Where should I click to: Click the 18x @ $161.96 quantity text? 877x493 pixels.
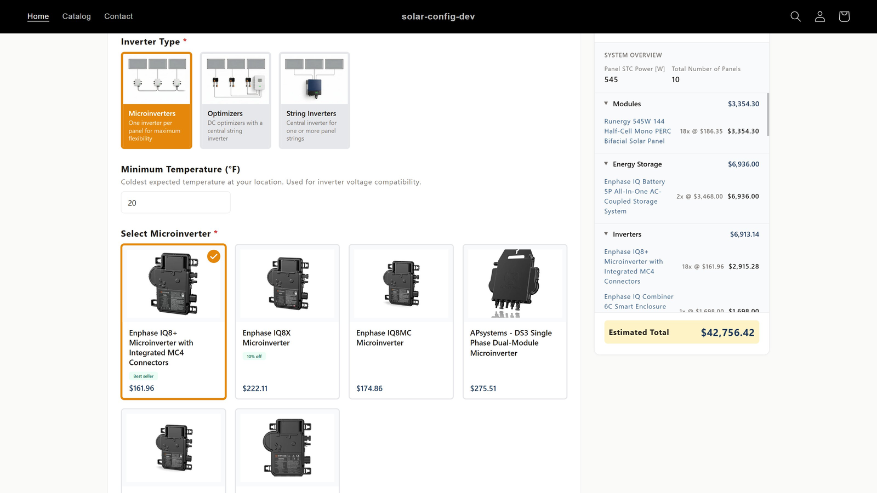[703, 267]
